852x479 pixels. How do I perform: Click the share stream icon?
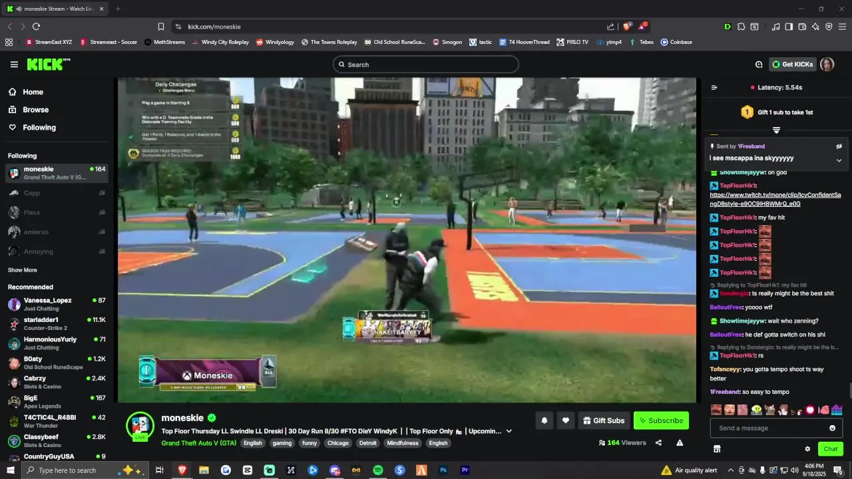658,442
